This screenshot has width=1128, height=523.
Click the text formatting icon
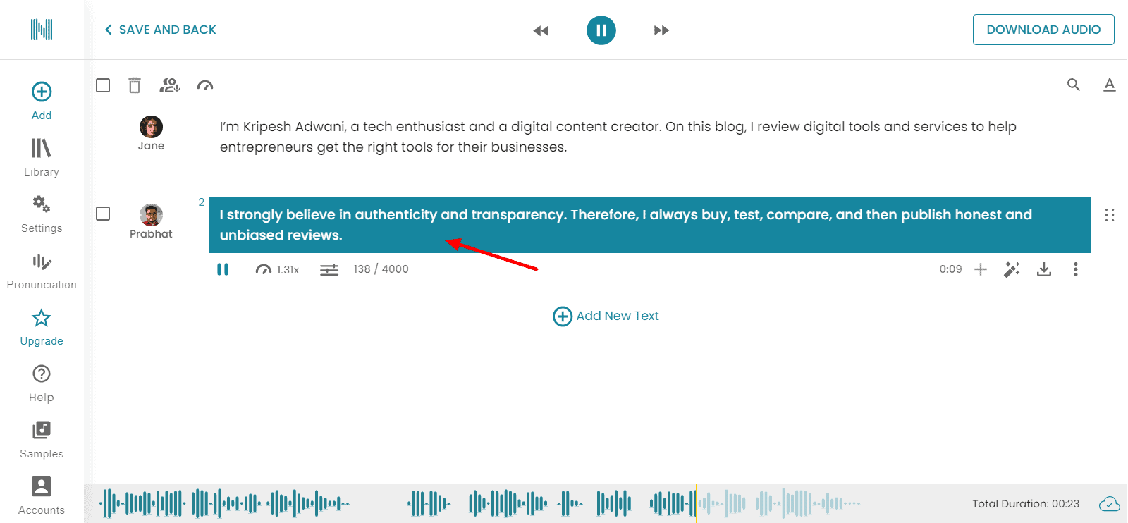pyautogui.click(x=1110, y=85)
